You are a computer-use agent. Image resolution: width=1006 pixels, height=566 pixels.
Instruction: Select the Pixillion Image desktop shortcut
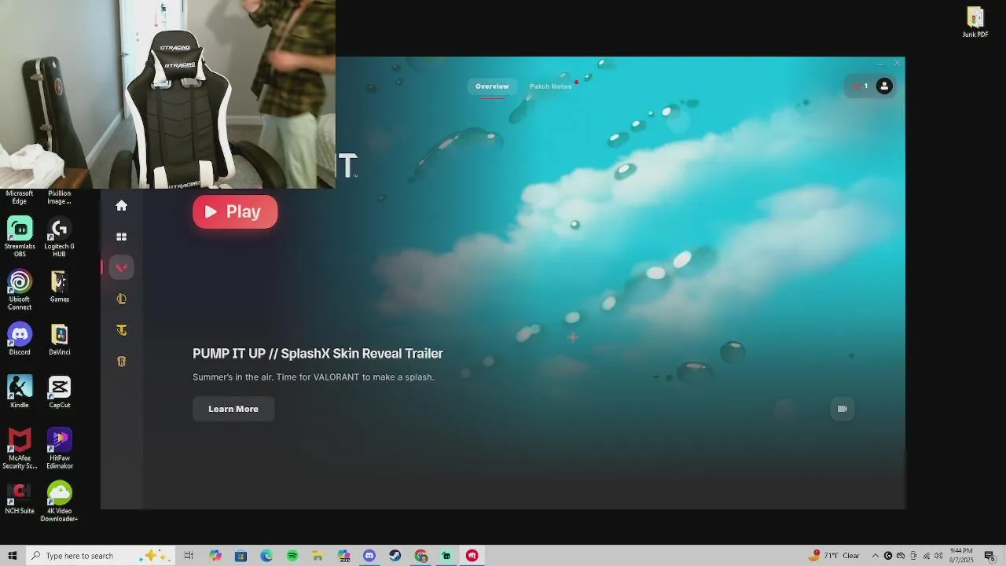(59, 197)
